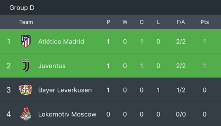Click the Team column header
Screen dimensions: 221x126
[26, 22]
